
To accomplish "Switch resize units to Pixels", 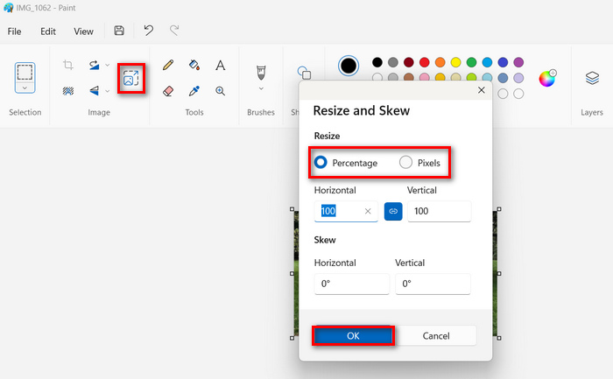I will click(x=405, y=162).
